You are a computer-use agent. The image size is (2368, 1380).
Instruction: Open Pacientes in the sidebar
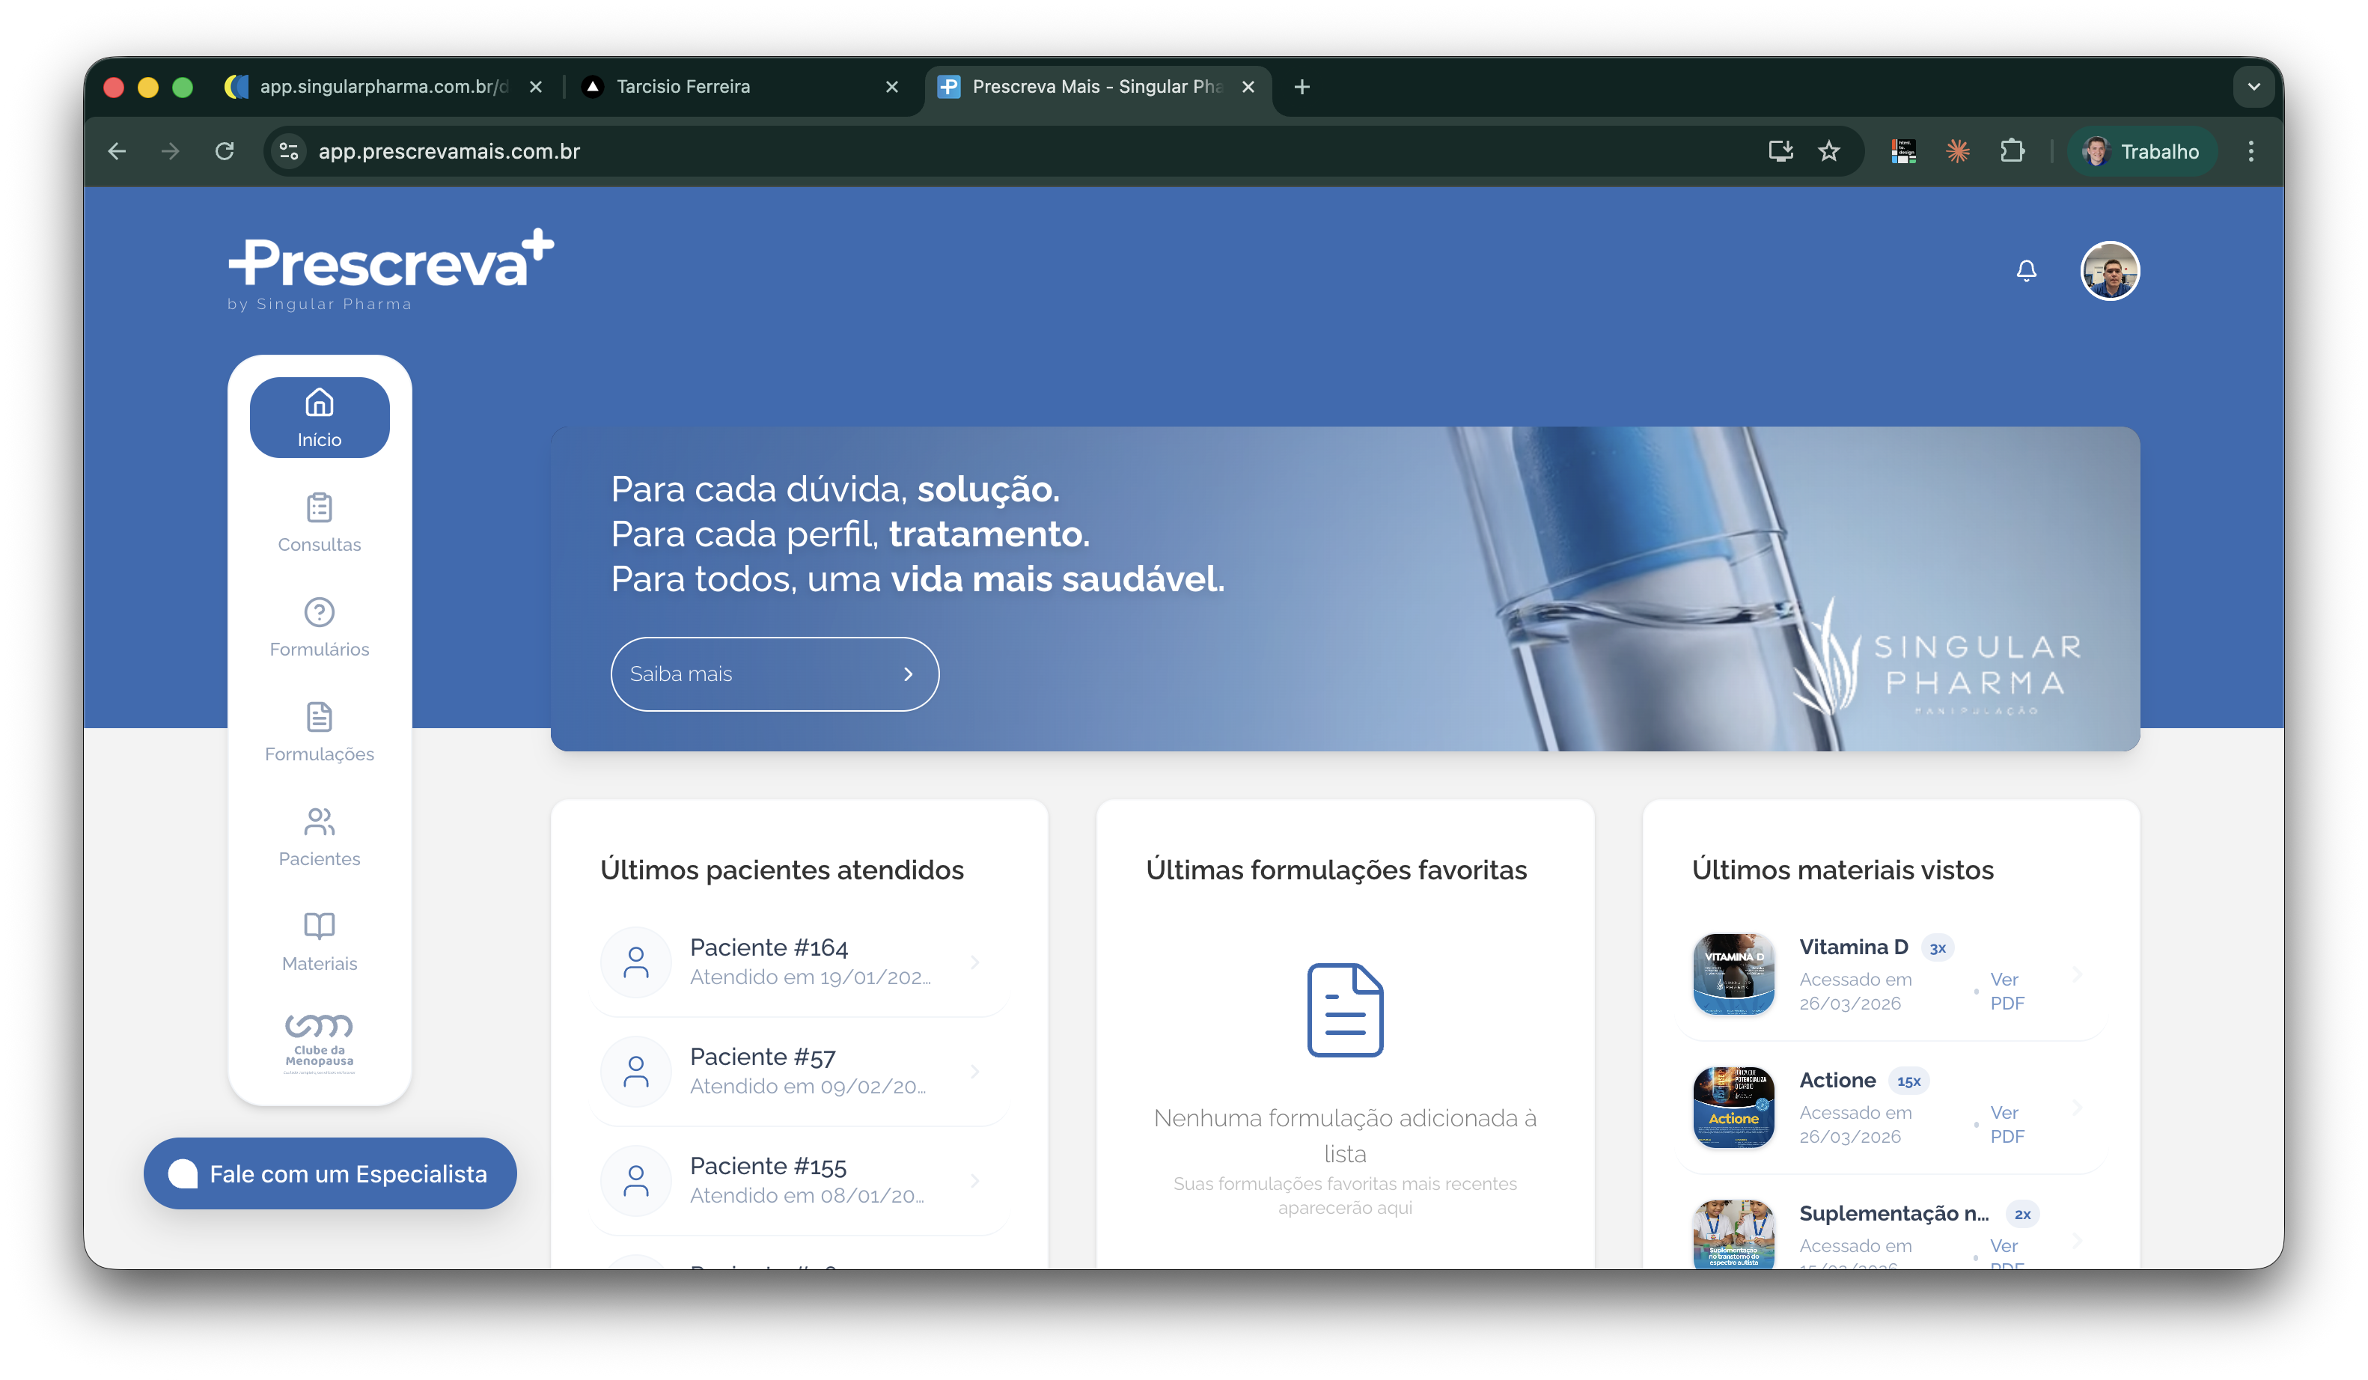pyautogui.click(x=320, y=837)
